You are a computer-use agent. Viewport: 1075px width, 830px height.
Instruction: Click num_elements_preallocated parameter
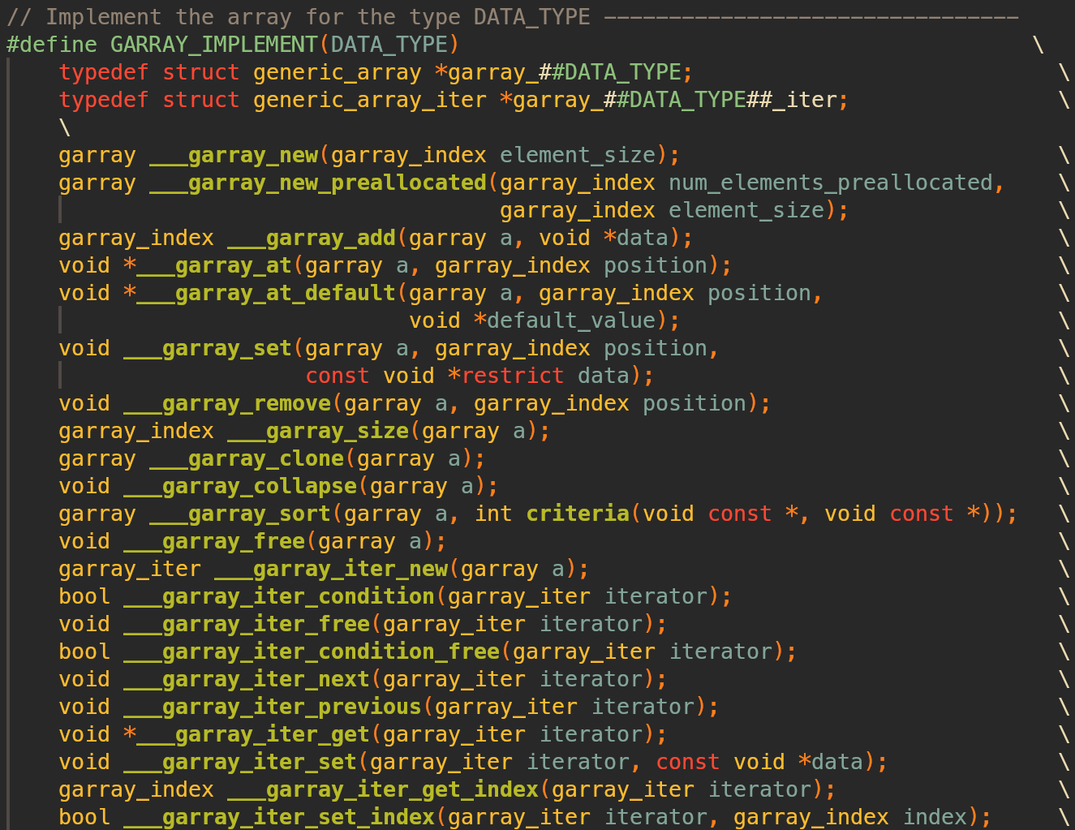[831, 183]
